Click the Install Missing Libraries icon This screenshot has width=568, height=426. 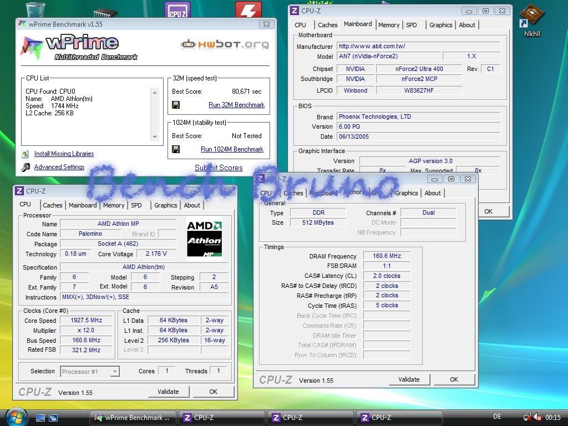click(x=26, y=154)
